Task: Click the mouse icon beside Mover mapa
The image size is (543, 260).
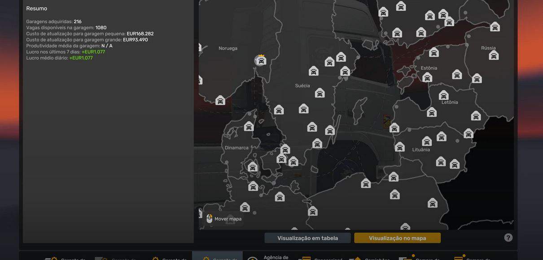Action: tap(209, 219)
